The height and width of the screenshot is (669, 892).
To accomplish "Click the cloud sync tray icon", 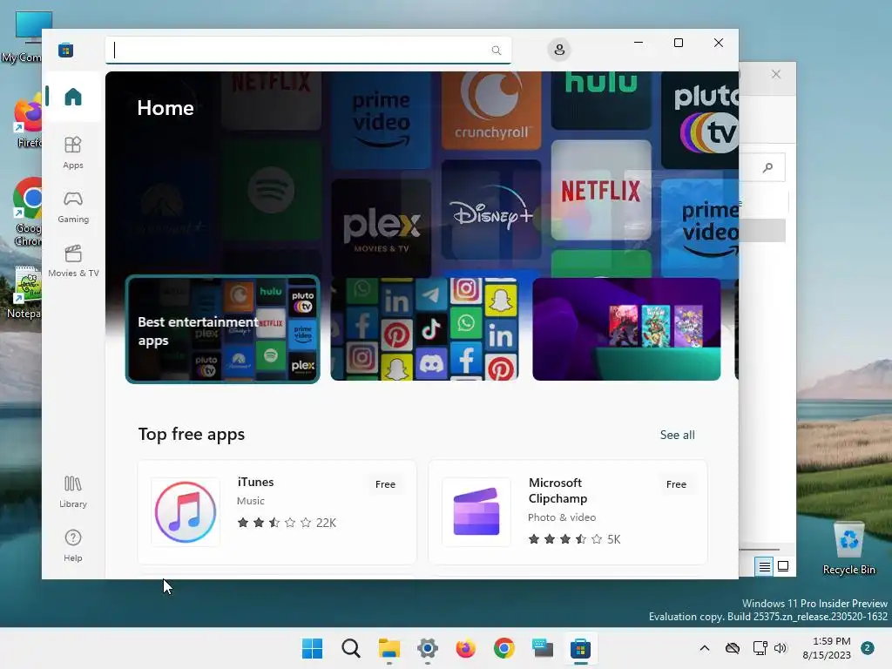I will coord(733,648).
